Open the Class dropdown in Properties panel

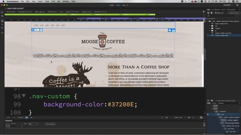[33, 124]
